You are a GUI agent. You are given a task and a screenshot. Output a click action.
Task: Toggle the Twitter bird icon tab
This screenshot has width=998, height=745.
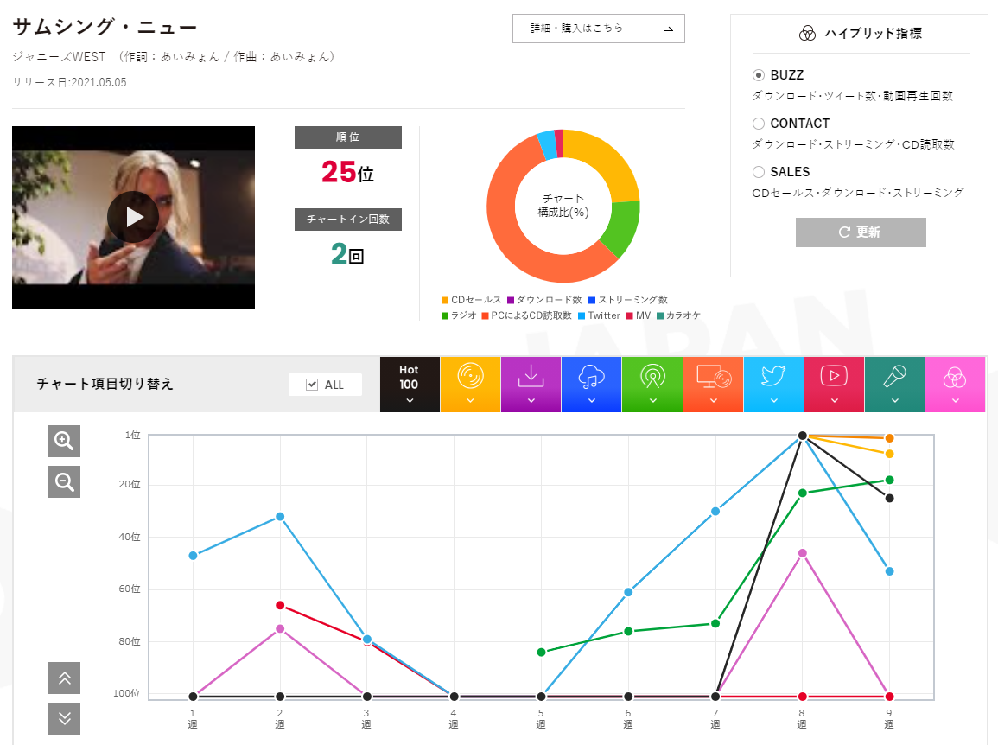(773, 385)
